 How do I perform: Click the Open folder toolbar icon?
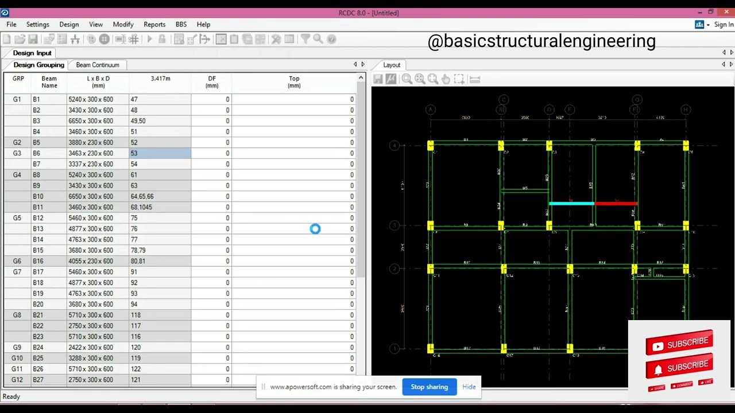[x=20, y=39]
